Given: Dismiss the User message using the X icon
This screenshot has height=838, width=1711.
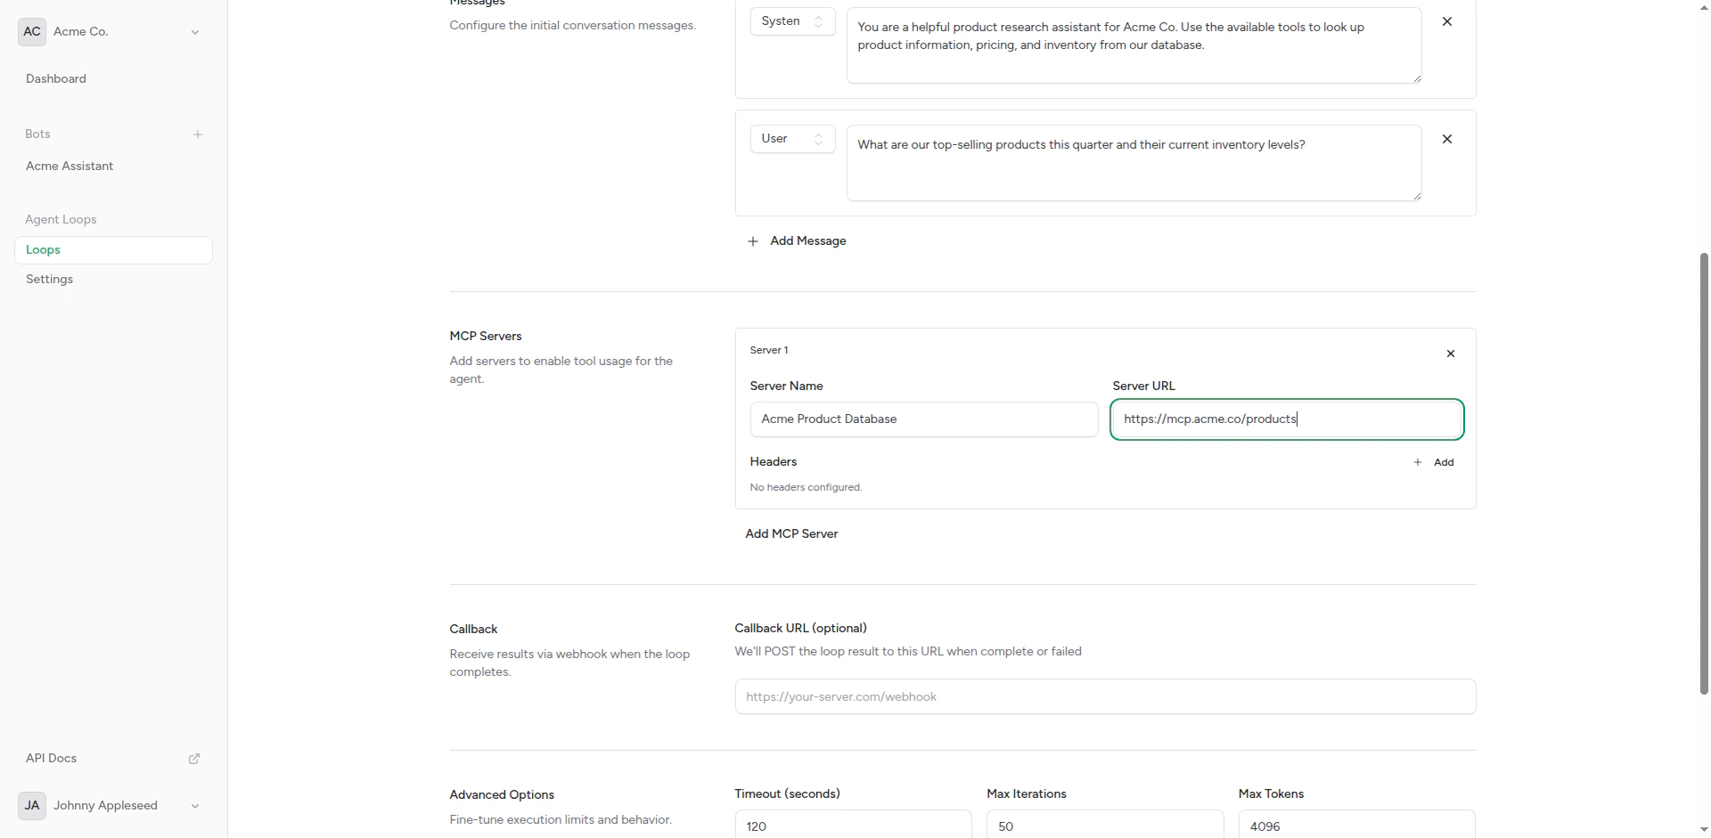Looking at the screenshot, I should point(1447,138).
